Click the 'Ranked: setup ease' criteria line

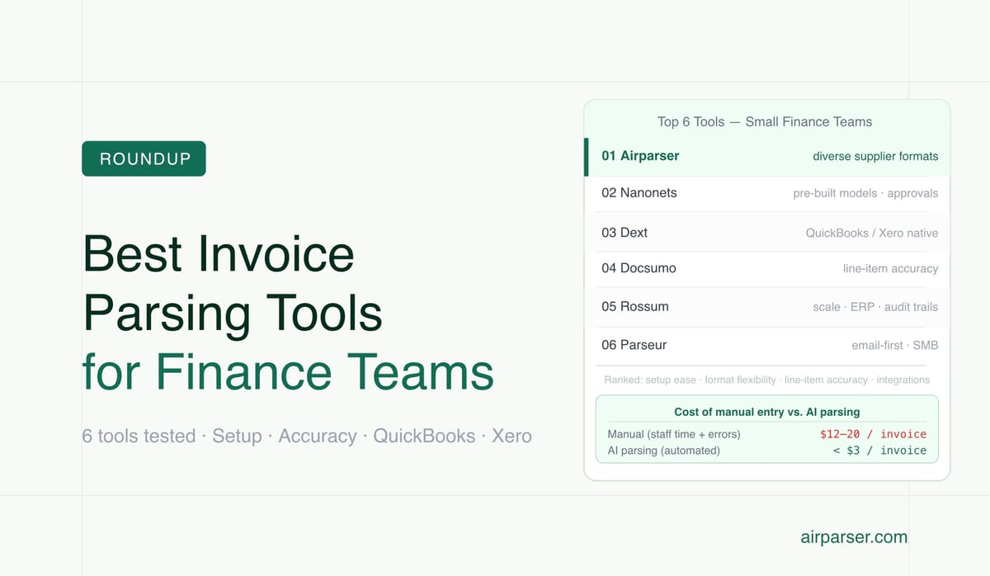click(767, 380)
